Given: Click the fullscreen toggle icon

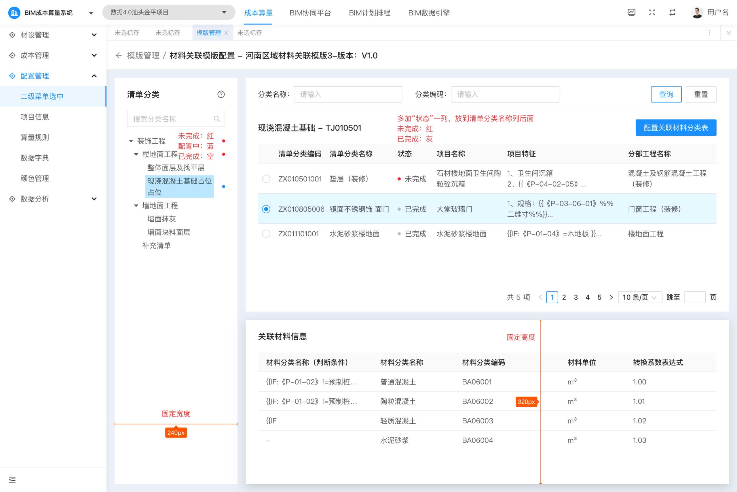Looking at the screenshot, I should [x=652, y=13].
